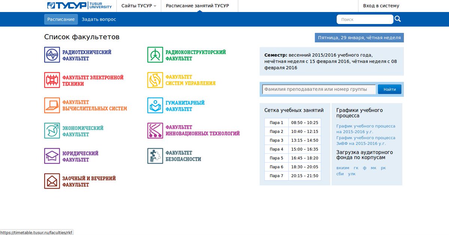
Task: Click the Пятница, 29 января date badge
Action: [359, 37]
